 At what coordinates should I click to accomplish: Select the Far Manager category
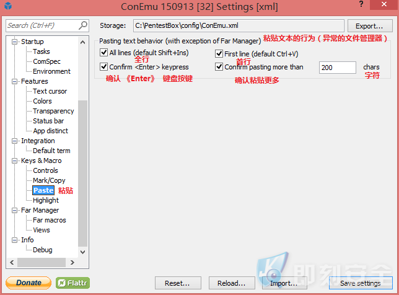pos(40,210)
